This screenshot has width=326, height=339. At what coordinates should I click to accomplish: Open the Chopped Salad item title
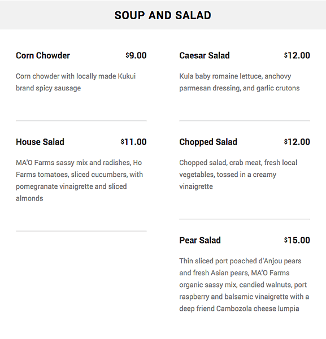(x=208, y=142)
